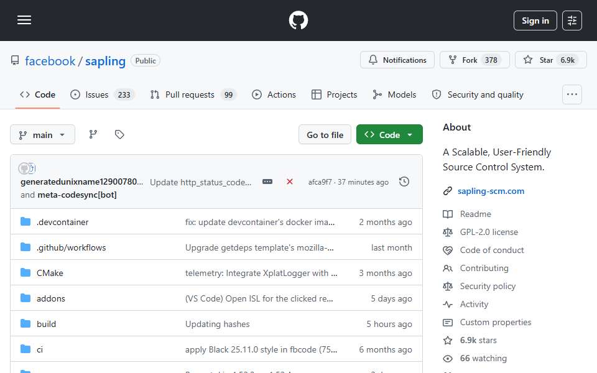
Task: Open the Readme link in About
Action: [x=475, y=214]
